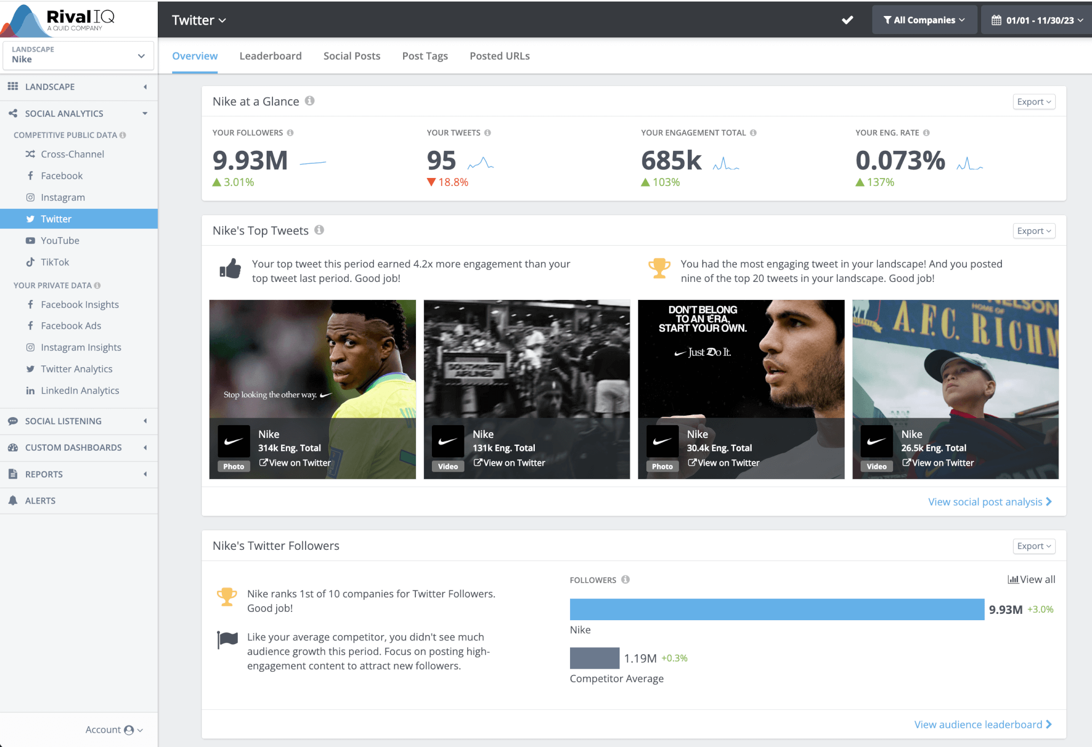
Task: Open YouTube analytics from the sidebar
Action: pos(60,240)
